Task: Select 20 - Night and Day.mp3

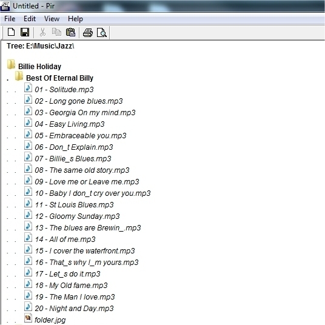Action: point(74,309)
